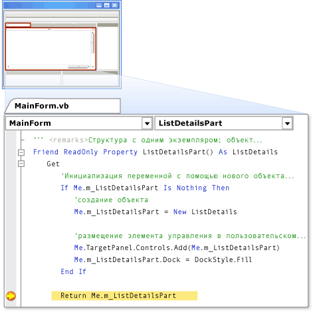
Task: Collapse the Friend ReadOnly Property block
Action: coord(21,152)
